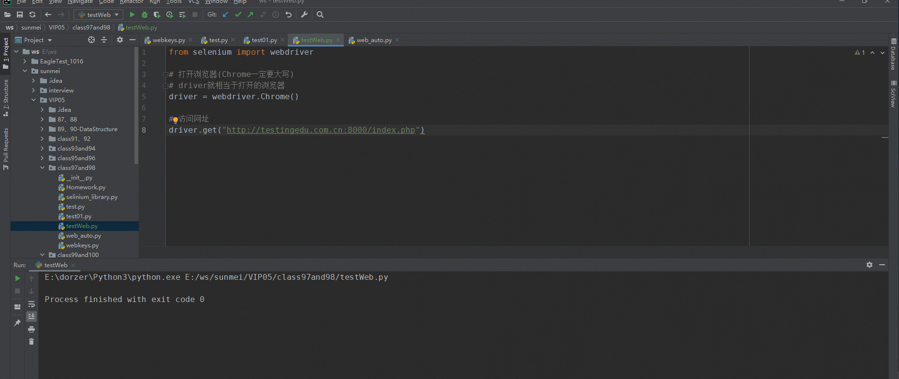This screenshot has width=899, height=379.
Task: Open Run panel gear settings
Action: (870, 265)
